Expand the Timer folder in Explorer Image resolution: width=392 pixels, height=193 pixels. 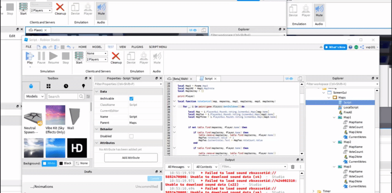[x=313, y=191]
